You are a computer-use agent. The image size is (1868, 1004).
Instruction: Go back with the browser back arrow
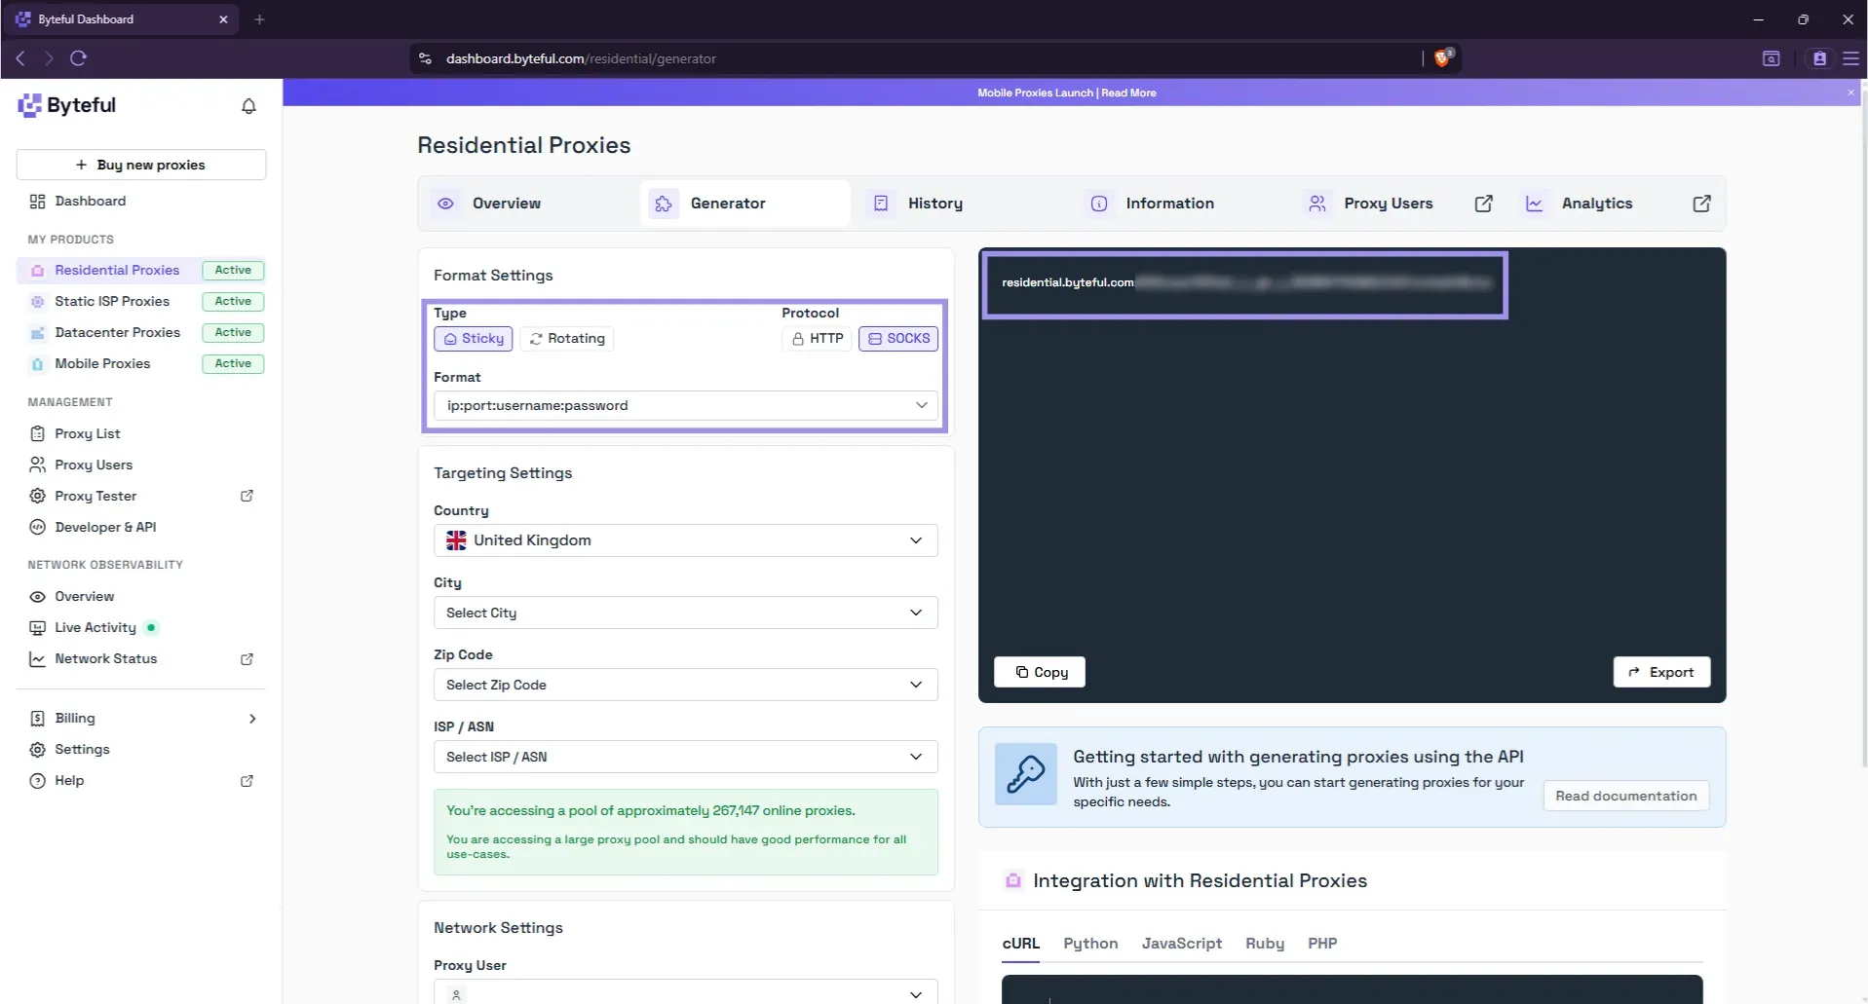(20, 58)
